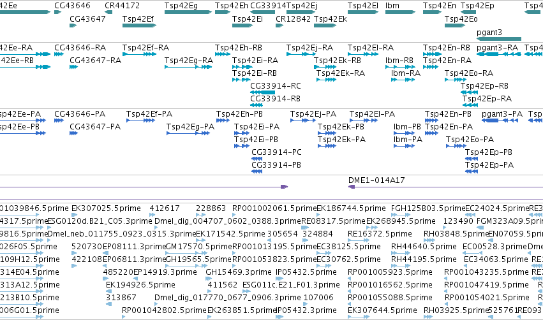Click the Tsp42Ep gene label

(x=477, y=6)
